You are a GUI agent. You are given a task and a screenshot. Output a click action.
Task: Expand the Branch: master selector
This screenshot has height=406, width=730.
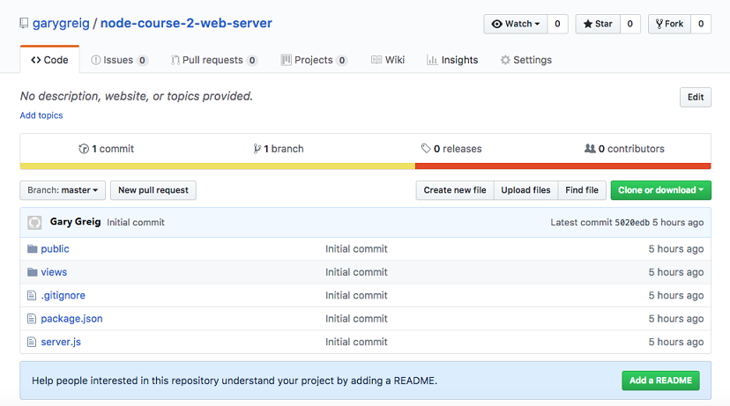pos(63,190)
